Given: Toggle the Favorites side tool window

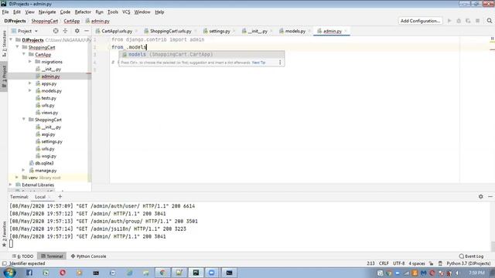Looking at the screenshot, I should [x=4, y=234].
